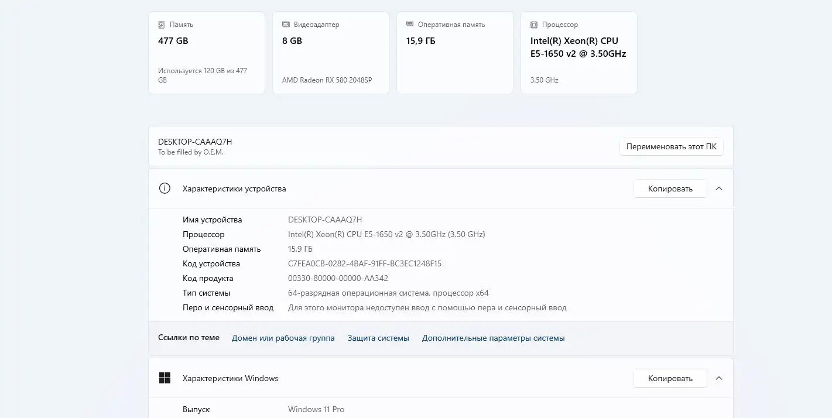Open the Домен или рабочая группа link
Screen dimensions: 832x418
(283, 338)
